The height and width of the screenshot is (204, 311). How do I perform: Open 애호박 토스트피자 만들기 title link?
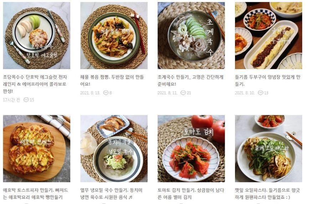click(35, 194)
